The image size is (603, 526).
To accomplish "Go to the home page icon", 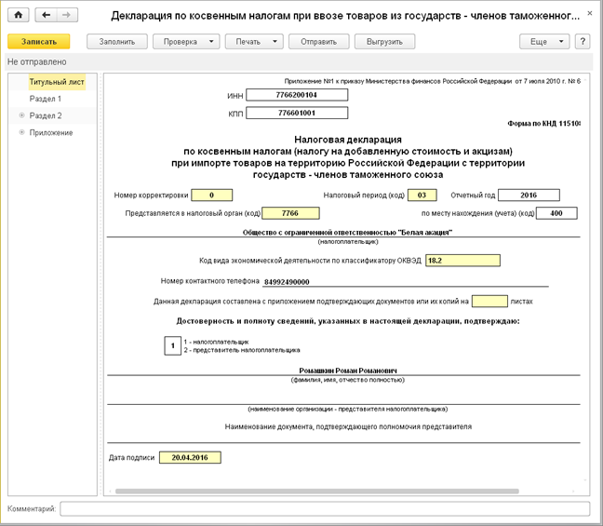I will tap(18, 15).
